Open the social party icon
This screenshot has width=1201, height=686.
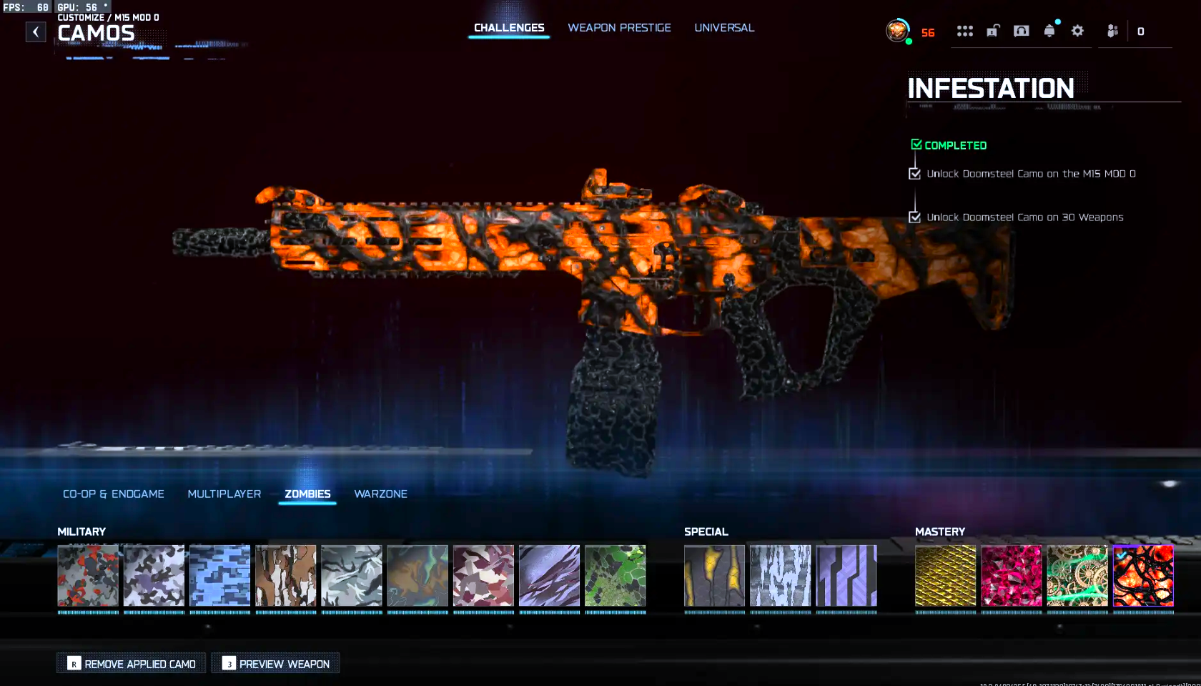coord(1112,31)
